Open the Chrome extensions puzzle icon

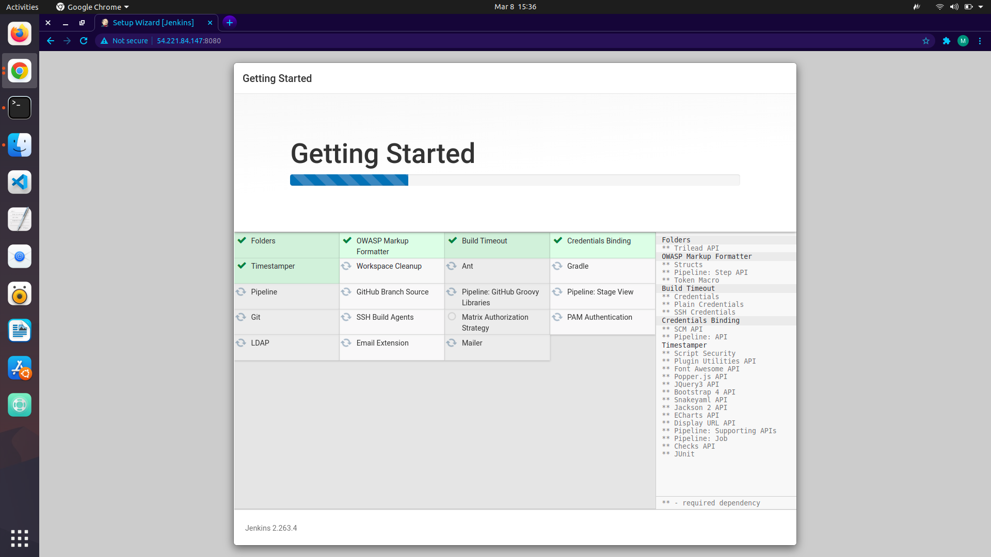(947, 41)
